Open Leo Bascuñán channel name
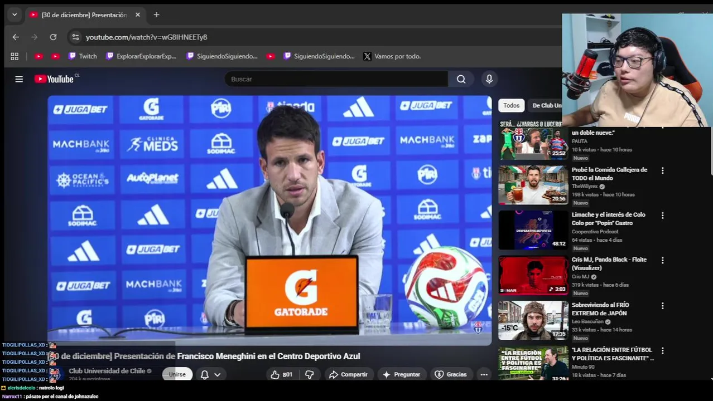Screen dimensions: 713x401 [x=588, y=322]
